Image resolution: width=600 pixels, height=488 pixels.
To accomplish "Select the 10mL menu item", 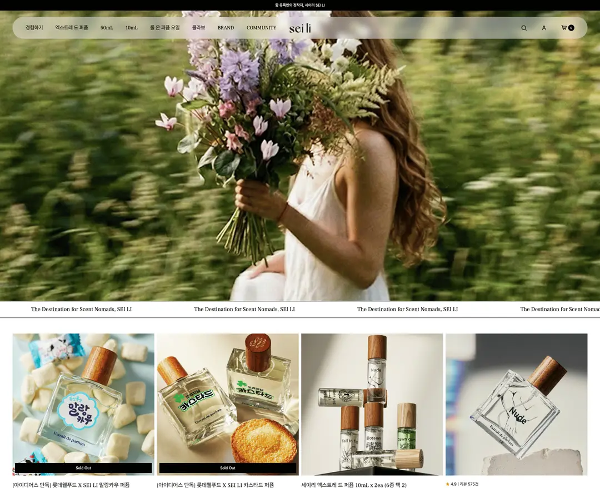I will click(x=131, y=28).
